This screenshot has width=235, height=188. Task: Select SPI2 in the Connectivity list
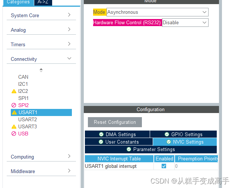(x=23, y=105)
